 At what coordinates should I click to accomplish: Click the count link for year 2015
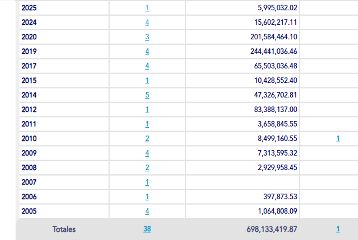147,80
